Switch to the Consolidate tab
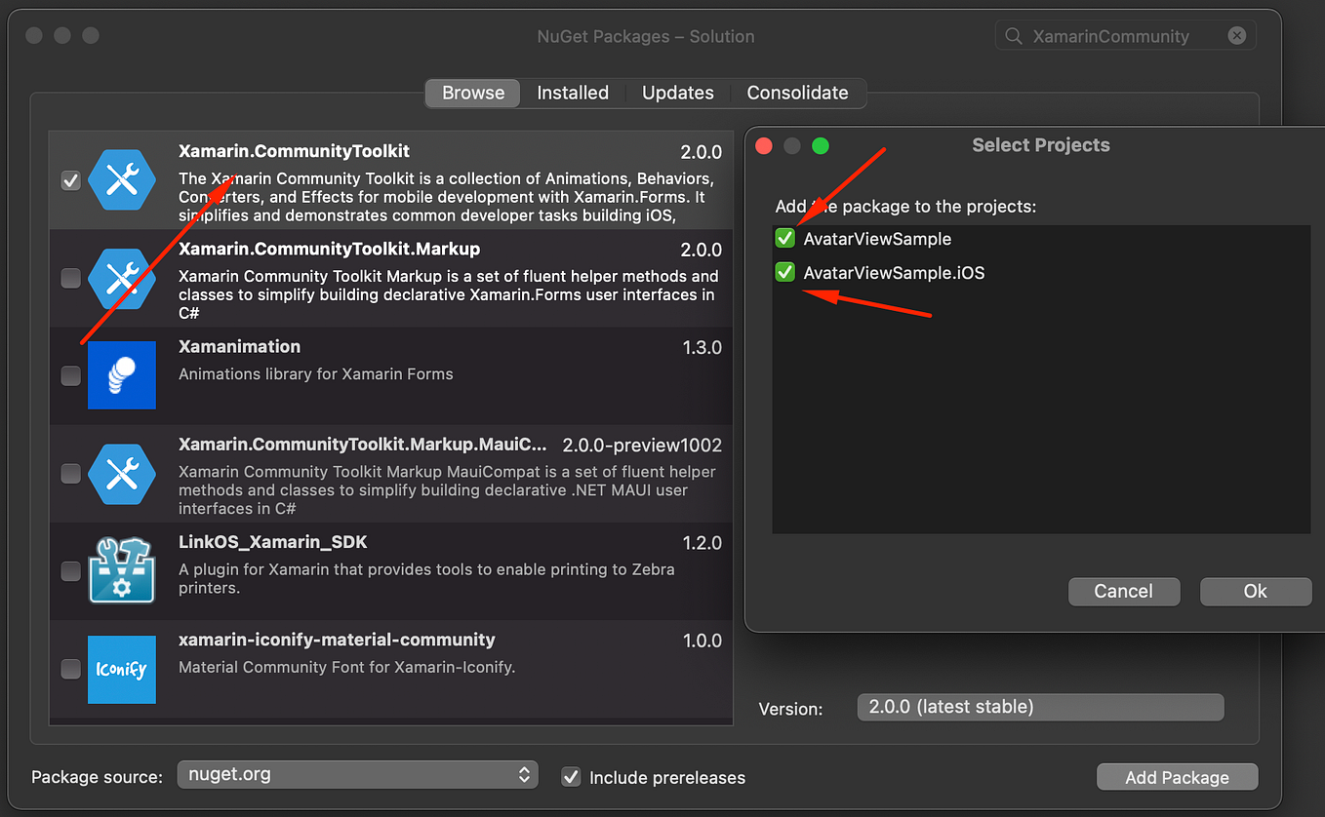 pyautogui.click(x=797, y=93)
